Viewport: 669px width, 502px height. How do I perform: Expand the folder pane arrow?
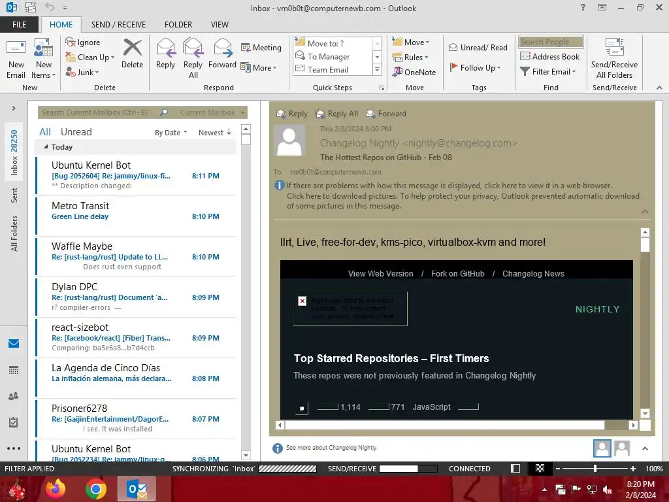click(x=14, y=109)
